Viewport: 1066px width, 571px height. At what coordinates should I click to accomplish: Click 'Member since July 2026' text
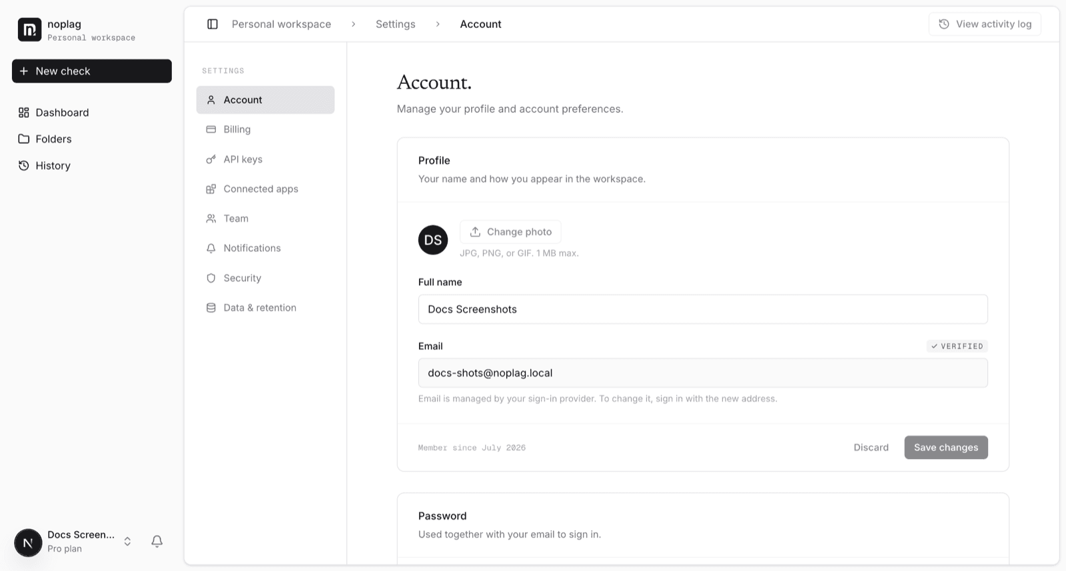472,448
